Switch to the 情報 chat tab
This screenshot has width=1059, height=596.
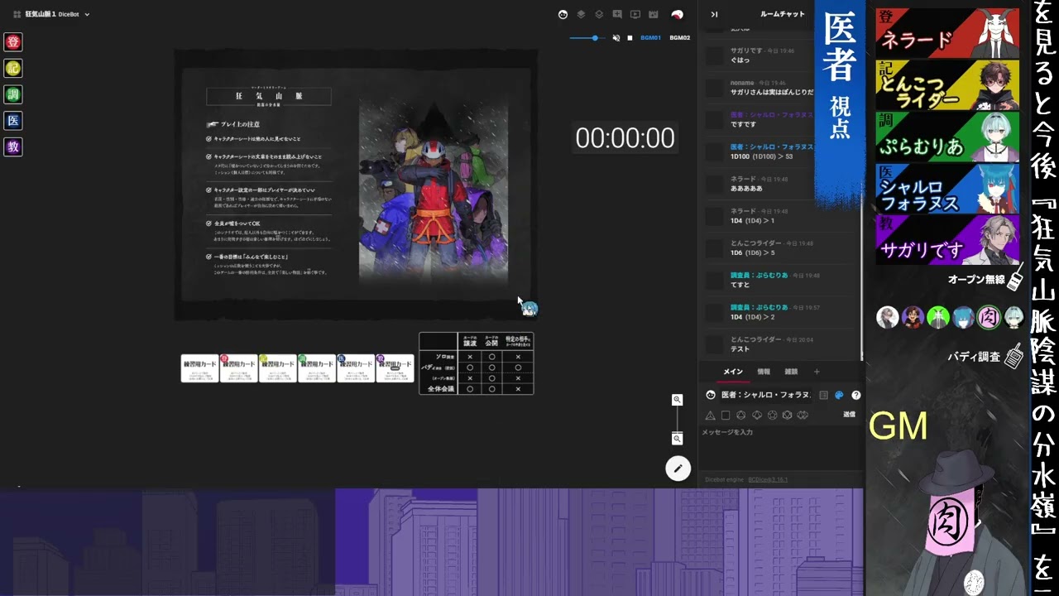[764, 372]
